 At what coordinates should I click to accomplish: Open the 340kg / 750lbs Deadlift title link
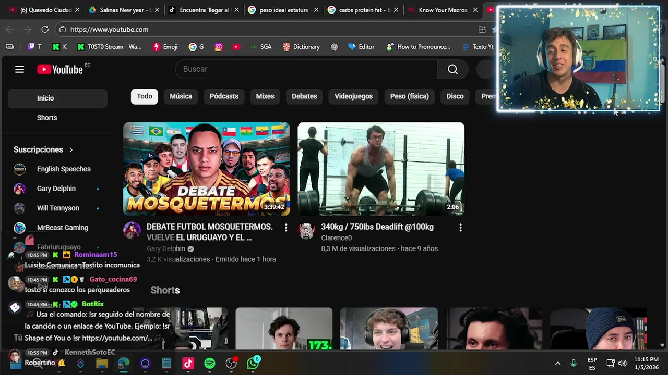pyautogui.click(x=377, y=227)
